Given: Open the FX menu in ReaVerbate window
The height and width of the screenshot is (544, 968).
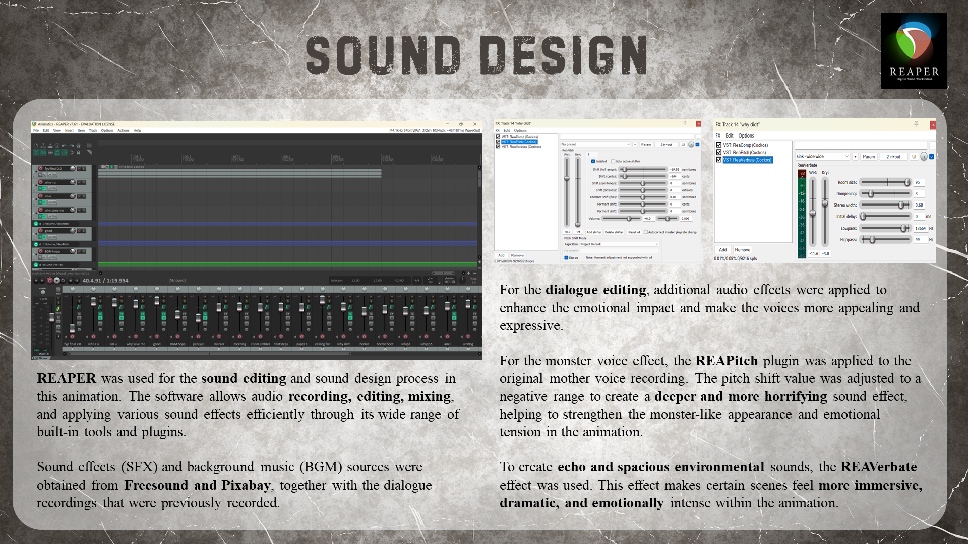Looking at the screenshot, I should point(718,135).
